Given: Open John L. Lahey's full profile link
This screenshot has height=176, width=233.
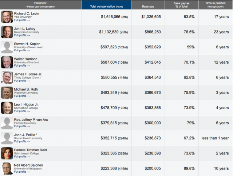Looking at the screenshot, I should 22,35.
